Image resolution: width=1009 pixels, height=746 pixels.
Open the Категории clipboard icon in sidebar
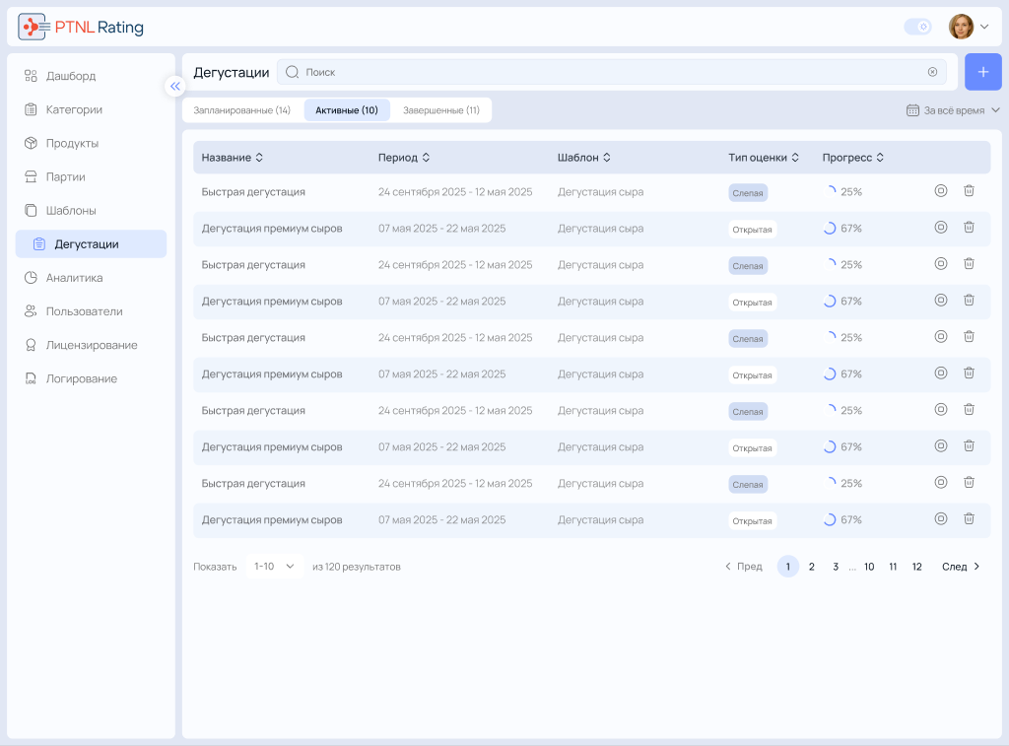coord(31,109)
